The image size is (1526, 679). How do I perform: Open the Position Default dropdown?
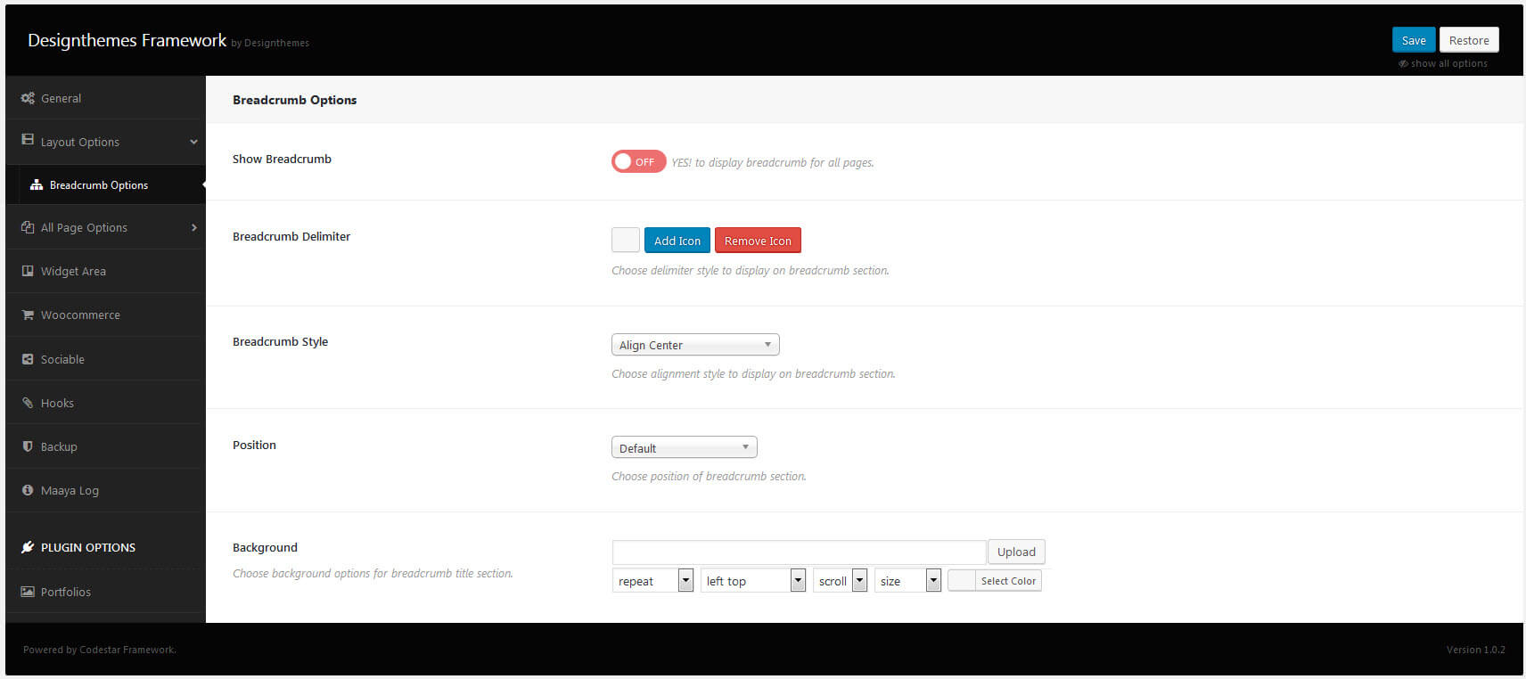684,447
